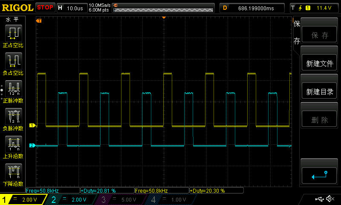The height and width of the screenshot is (205, 341).
Task: Select the 正占空比 positive duty measurement icon
Action: tap(13, 33)
